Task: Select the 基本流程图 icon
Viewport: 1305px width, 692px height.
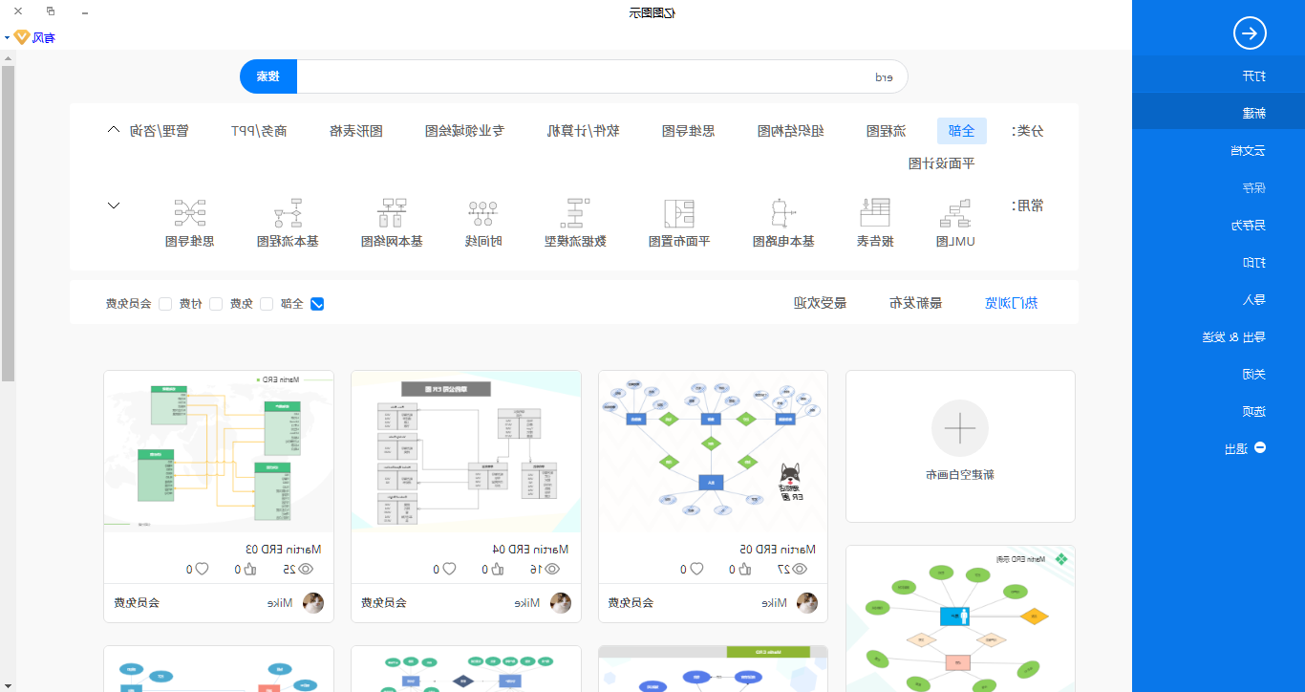Action: coord(288,213)
